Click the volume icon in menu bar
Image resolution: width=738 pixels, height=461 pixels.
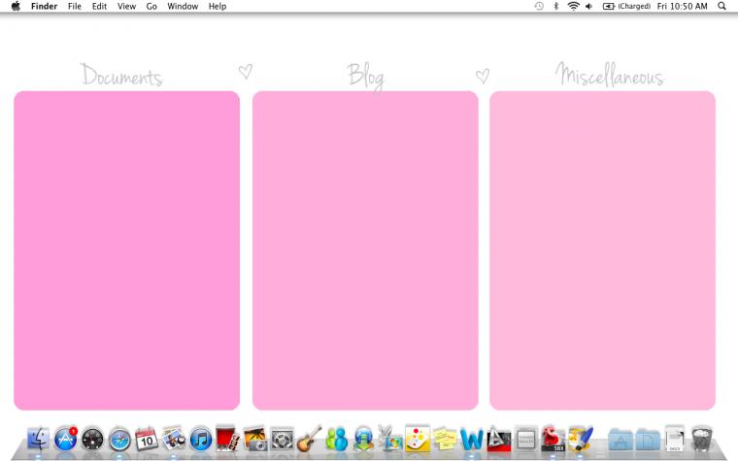coord(588,6)
